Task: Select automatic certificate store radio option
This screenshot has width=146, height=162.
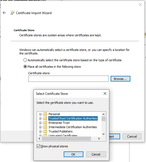Action: coord(25,60)
